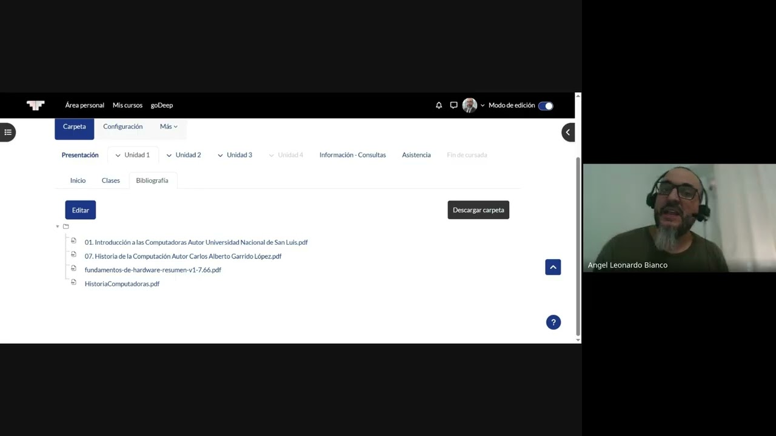
Task: Open the Asistencia section
Action: point(416,155)
